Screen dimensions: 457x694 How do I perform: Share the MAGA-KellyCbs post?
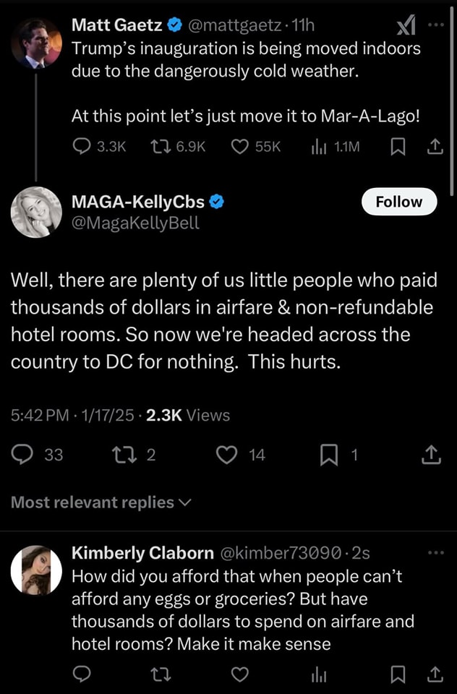click(x=430, y=455)
